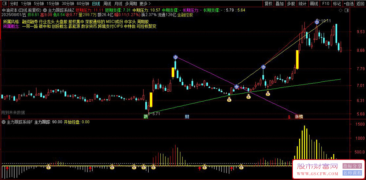The width and height of the screenshot is (366, 180).
Task: Click 名师课程 link in the 股市财富网 banner
Action: click(x=352, y=173)
